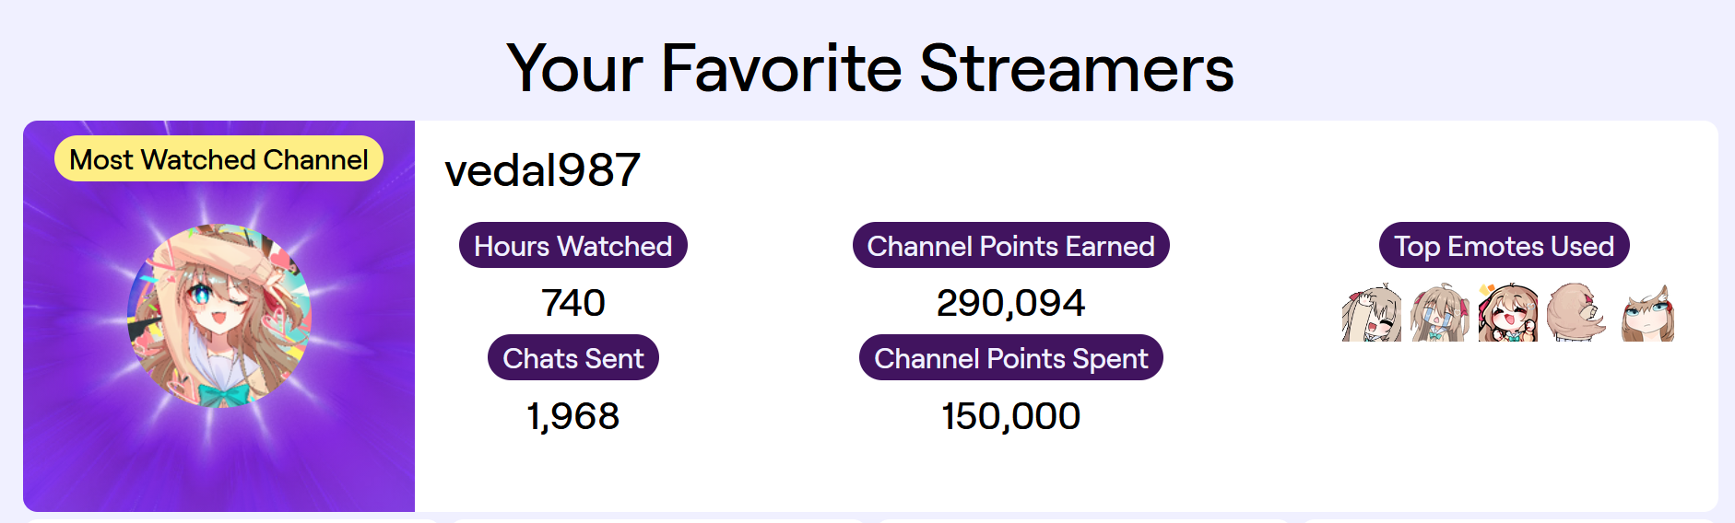Click the vedal987 channel name
This screenshot has width=1735, height=523.
click(x=542, y=170)
